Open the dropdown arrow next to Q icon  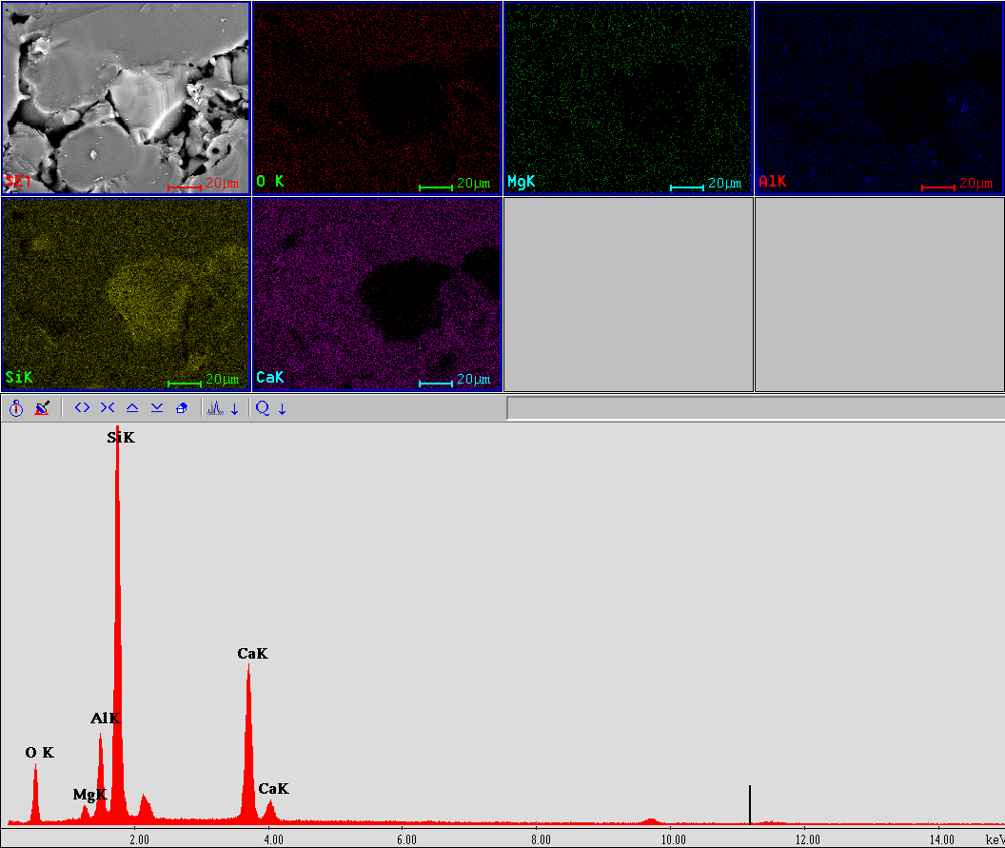click(x=283, y=409)
